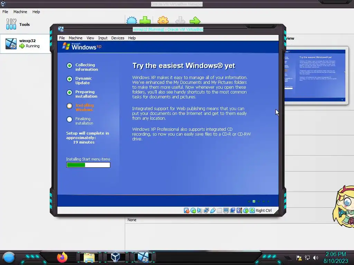
Task: Click the USB devices status icon
Action: (x=213, y=210)
